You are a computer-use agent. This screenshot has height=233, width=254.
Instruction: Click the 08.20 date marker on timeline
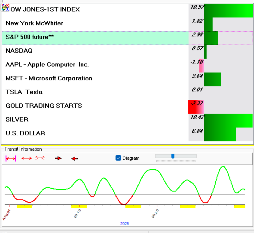(155, 214)
